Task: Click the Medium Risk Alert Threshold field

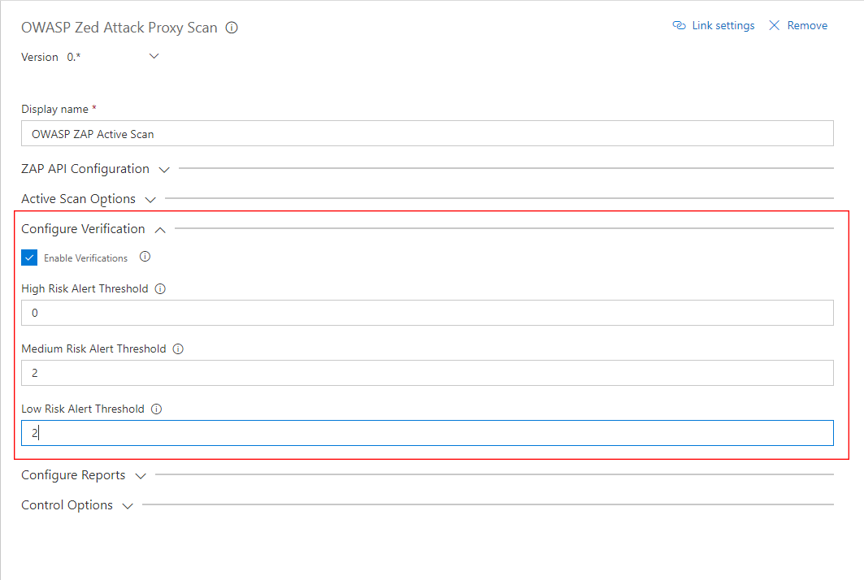Action: pyautogui.click(x=427, y=373)
